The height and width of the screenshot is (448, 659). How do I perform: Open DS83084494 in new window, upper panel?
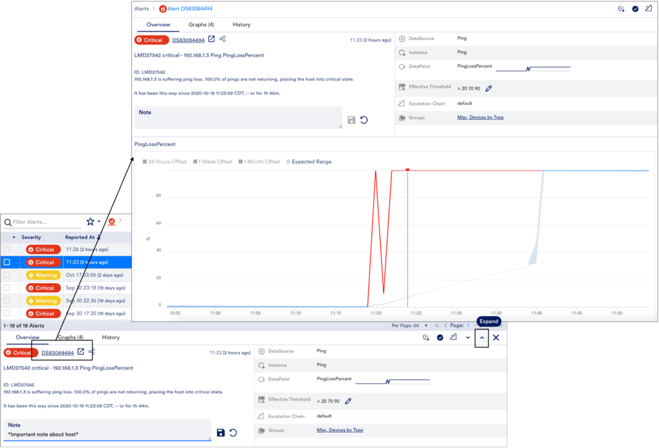click(x=211, y=39)
